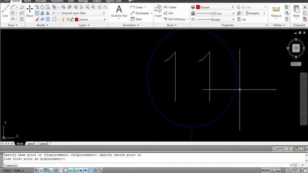Switch to the View ribbon tab

(71, 1)
